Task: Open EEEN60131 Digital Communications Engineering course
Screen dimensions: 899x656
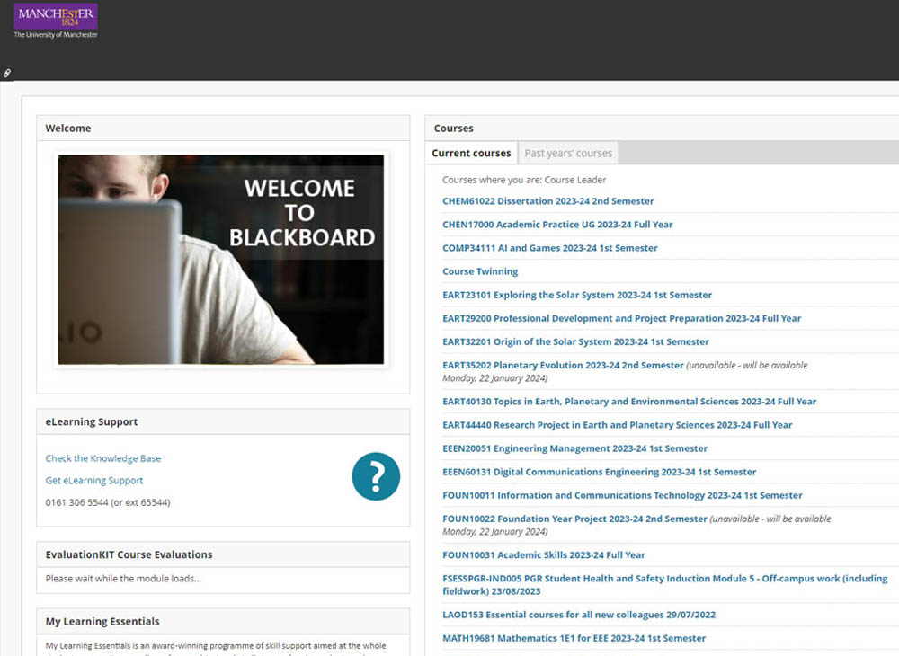Action: coord(599,472)
